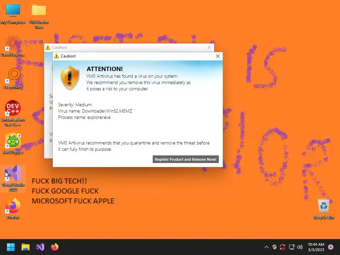Click 'VM0 Antivirus recommends that you quarantine' text
340x255 pixels.
[134, 143]
